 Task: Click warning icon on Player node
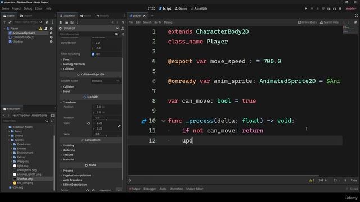point(40,29)
